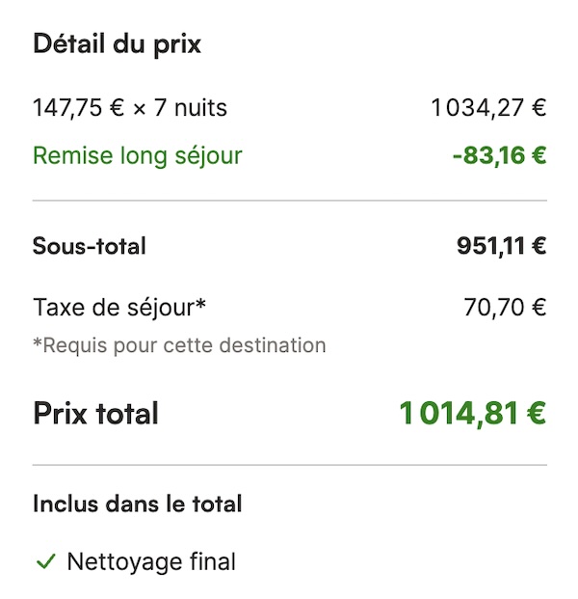The image size is (578, 599).
Task: Click the divider below Prix total
Action: pos(290,465)
